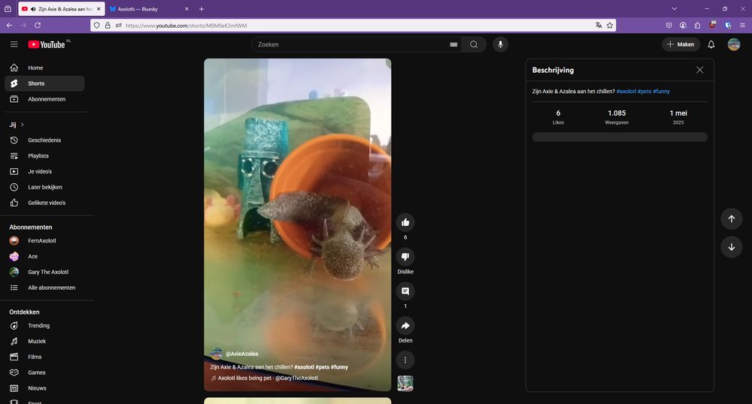
Task: Close the Beschrijving panel
Action: [x=699, y=70]
